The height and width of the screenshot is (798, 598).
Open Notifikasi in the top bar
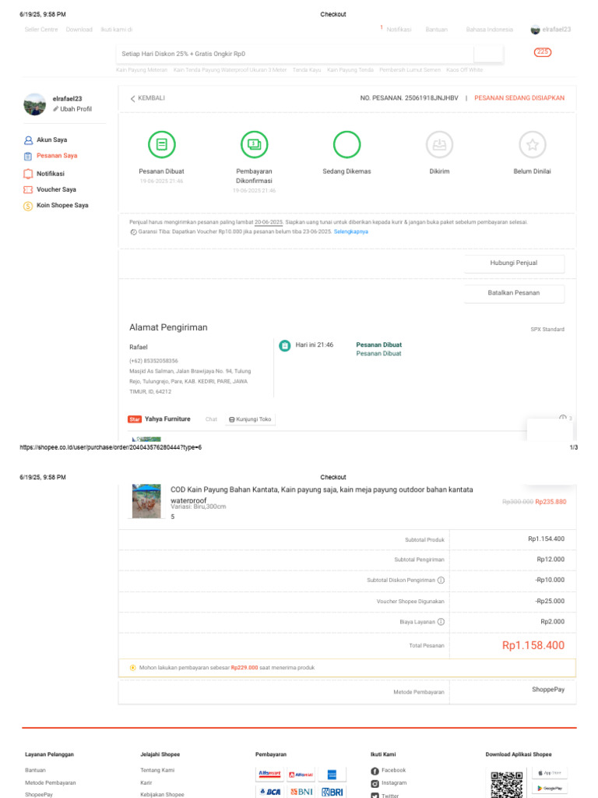[399, 30]
